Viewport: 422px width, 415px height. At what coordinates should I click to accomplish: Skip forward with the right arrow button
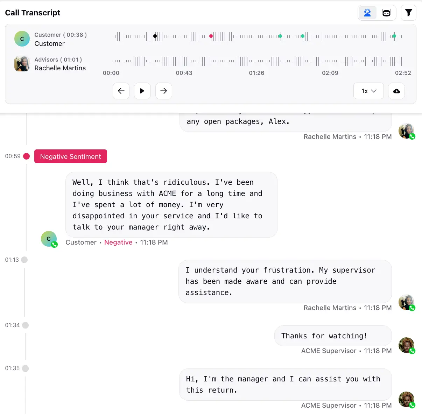[163, 91]
